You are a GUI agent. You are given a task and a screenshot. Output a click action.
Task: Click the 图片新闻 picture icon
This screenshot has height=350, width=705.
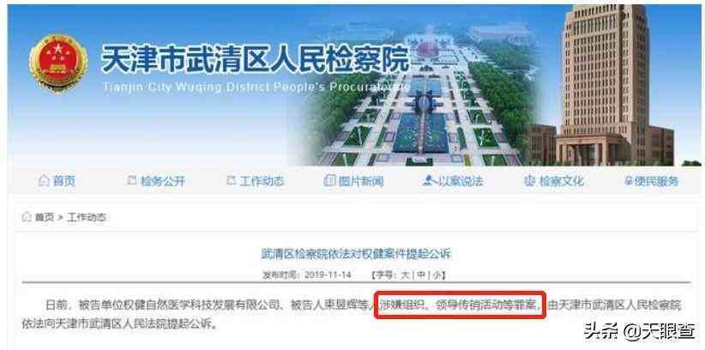coord(329,181)
